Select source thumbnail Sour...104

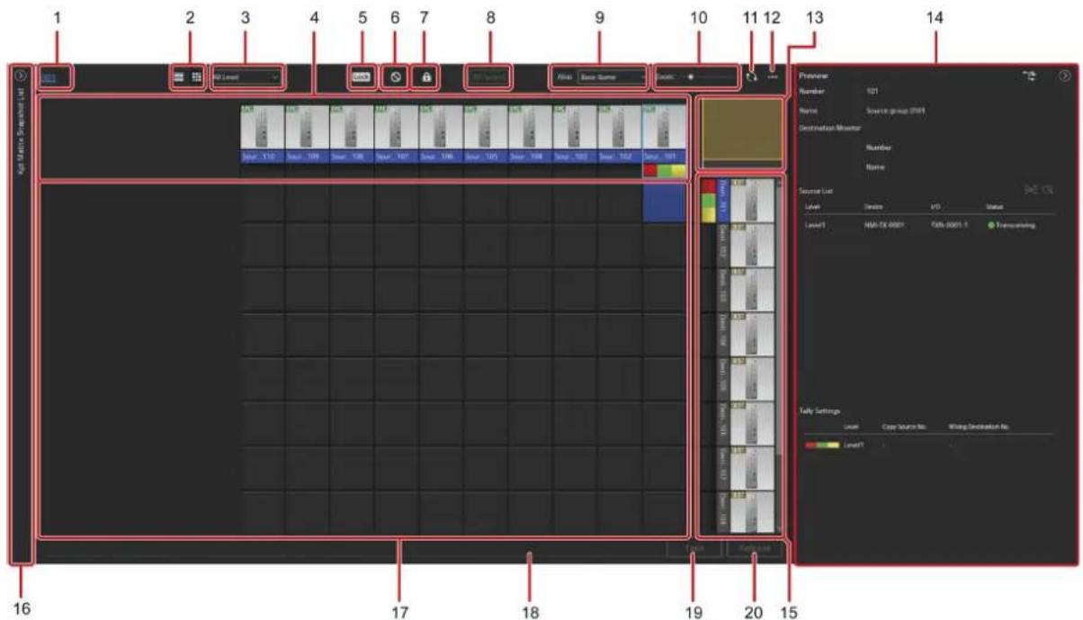coord(530,133)
